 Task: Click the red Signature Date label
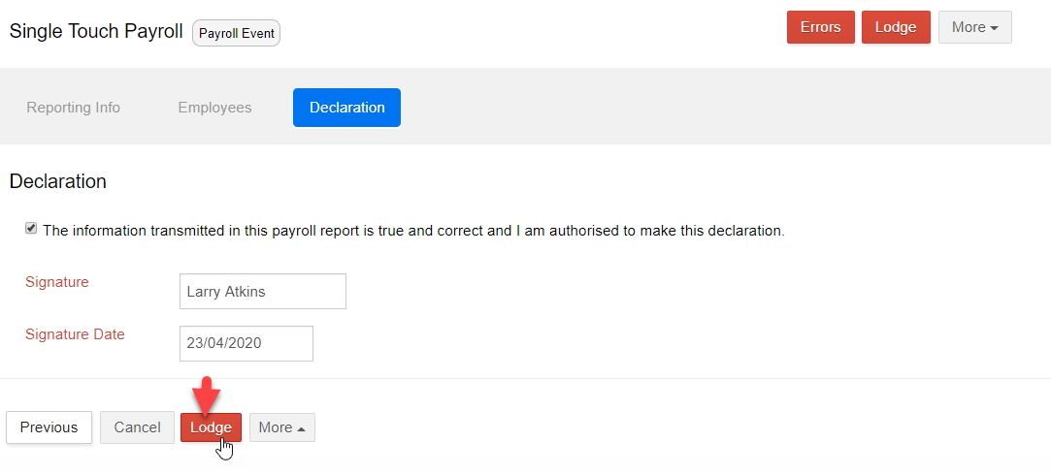click(x=75, y=334)
